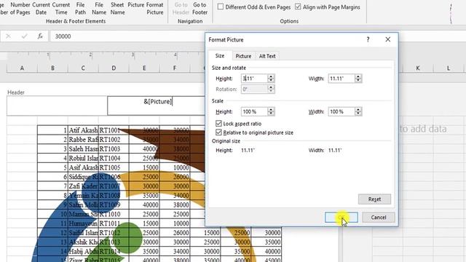Click the Size Height input field
Screen dimensions: 466x262
(x=254, y=79)
